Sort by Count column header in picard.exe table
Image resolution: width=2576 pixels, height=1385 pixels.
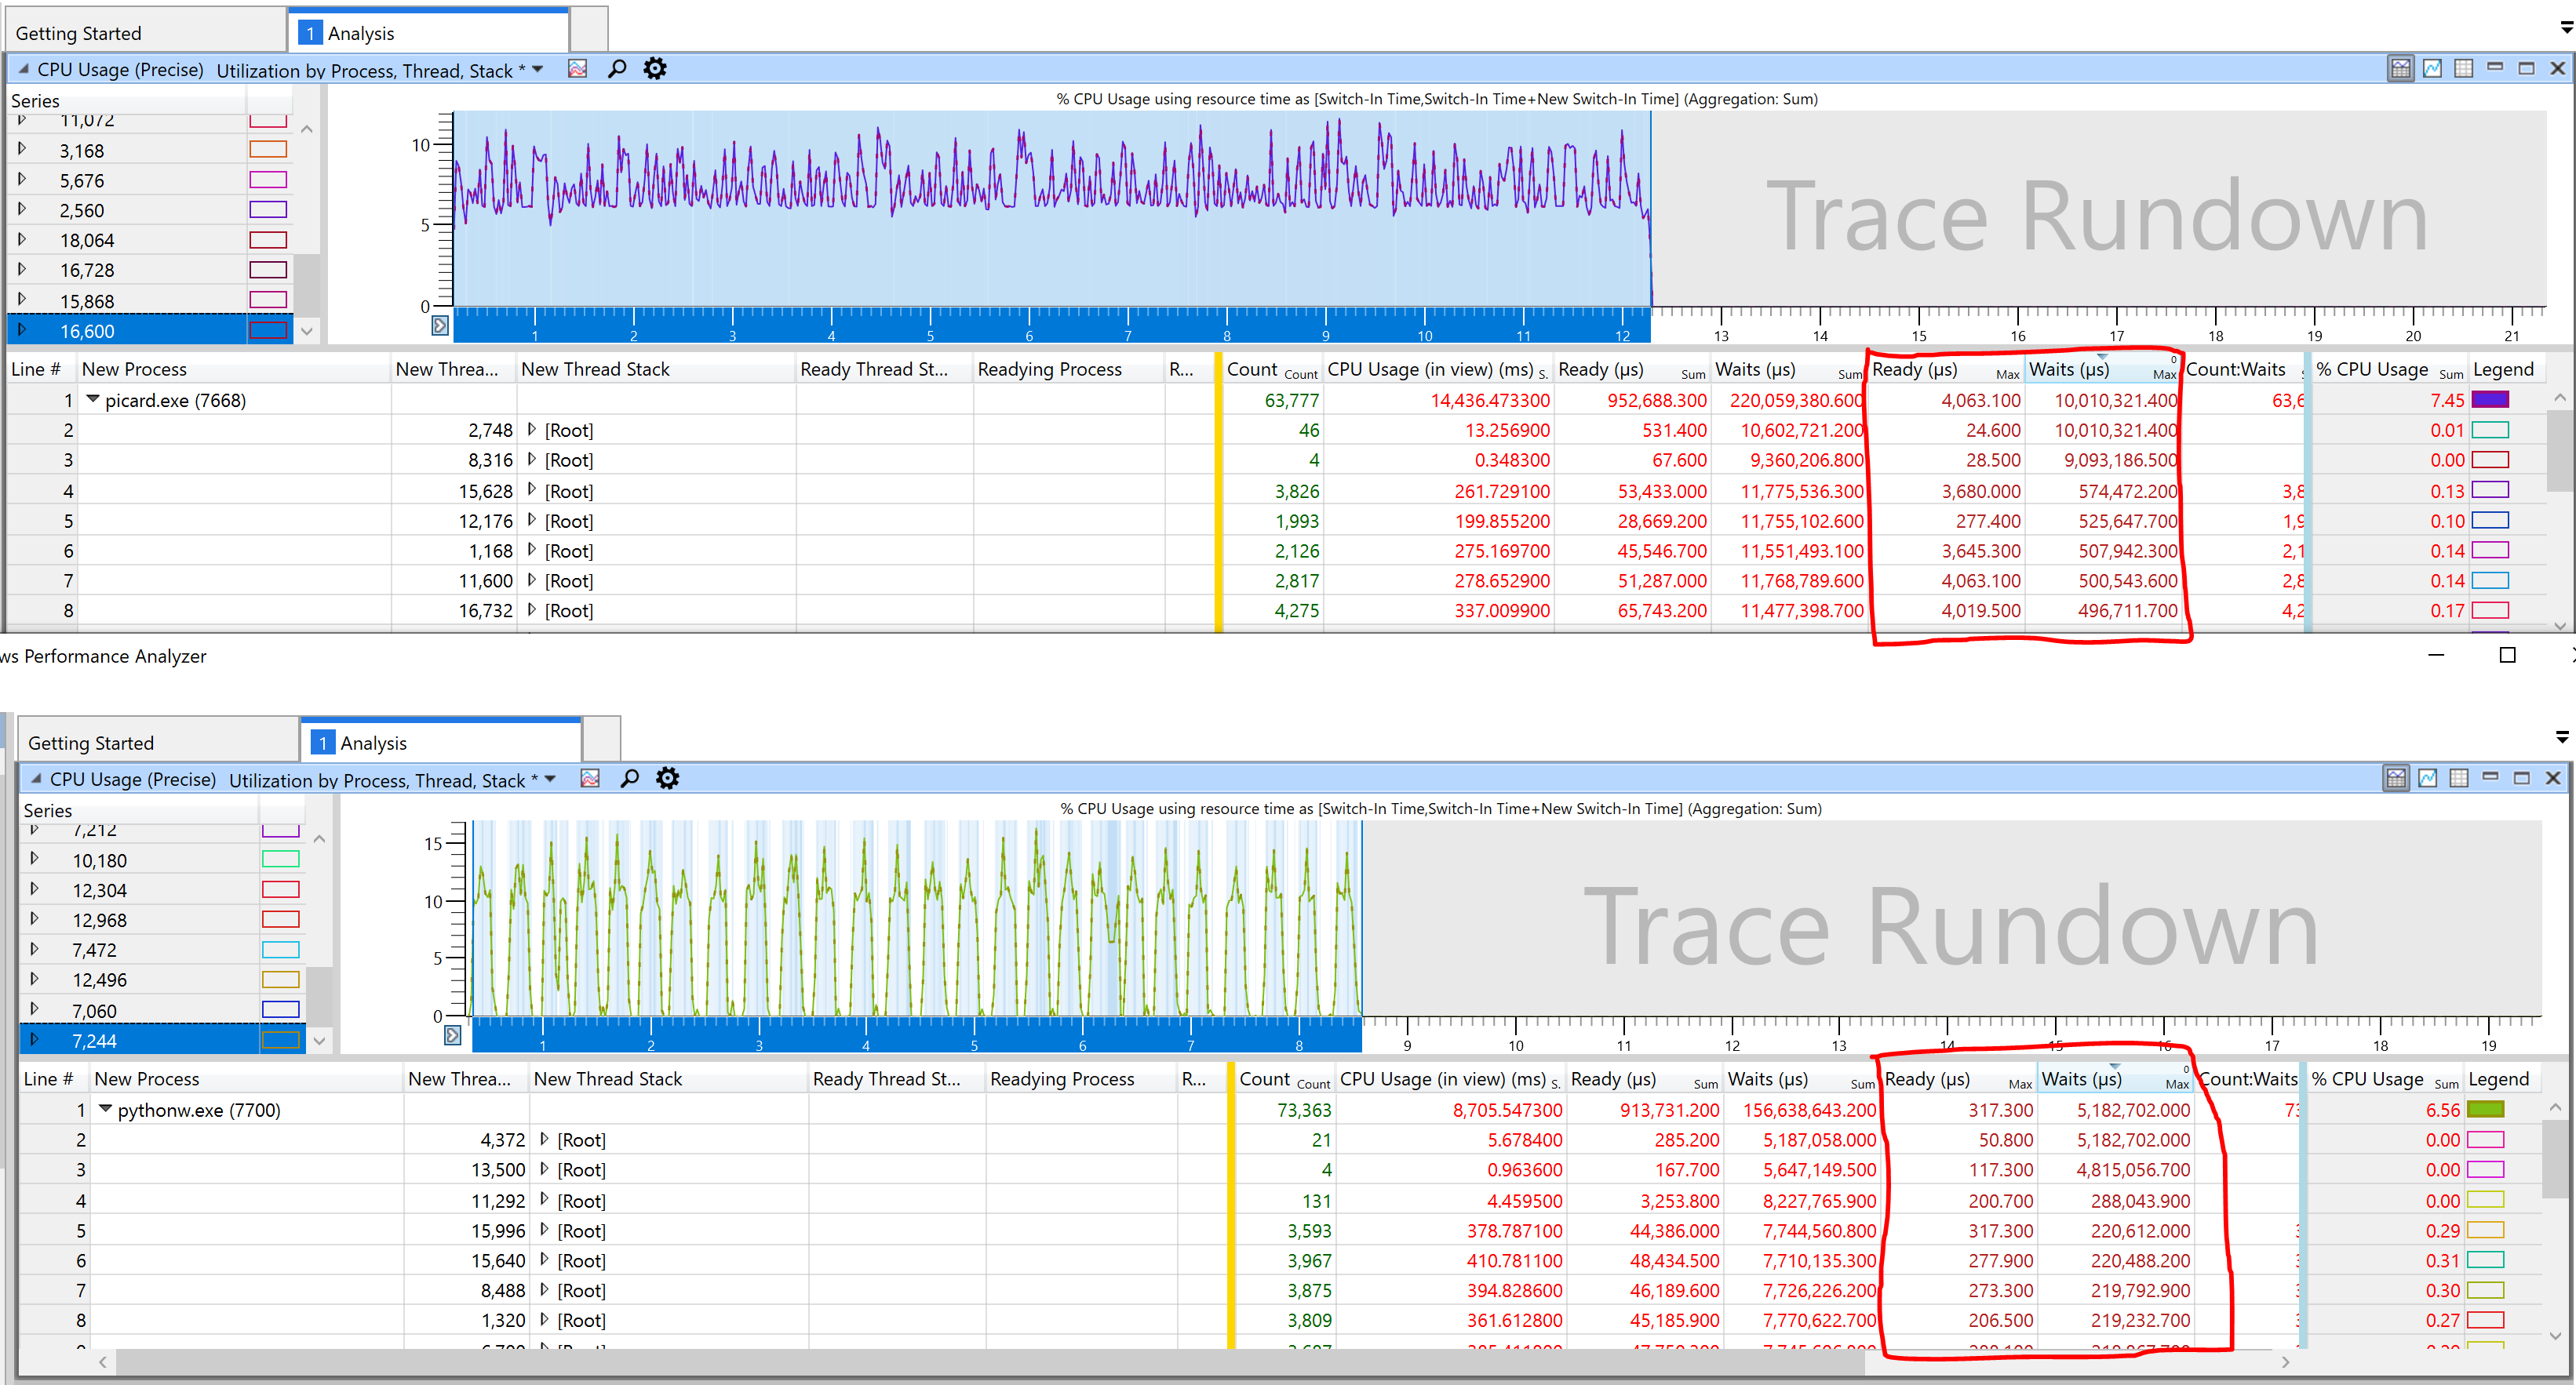pyautogui.click(x=1272, y=369)
